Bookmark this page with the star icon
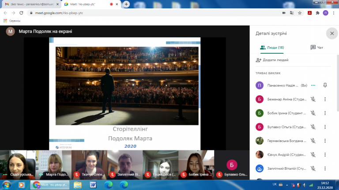Viewport: 339px width, 190px height. 300,13
